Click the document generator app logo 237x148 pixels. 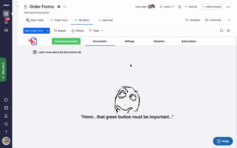pos(33,41)
